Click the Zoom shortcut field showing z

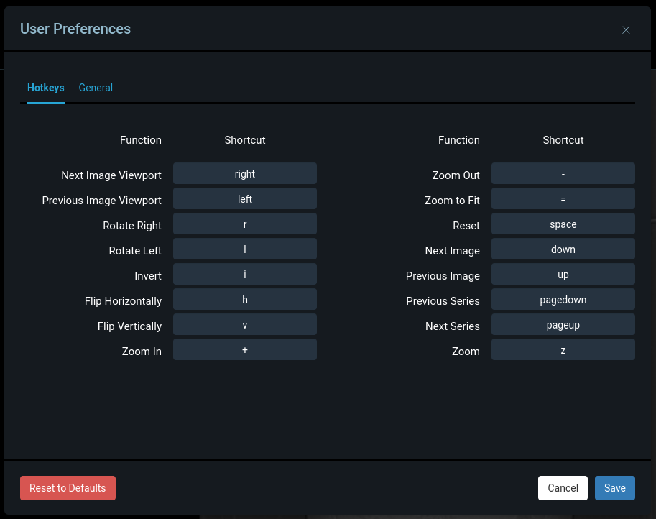(563, 349)
